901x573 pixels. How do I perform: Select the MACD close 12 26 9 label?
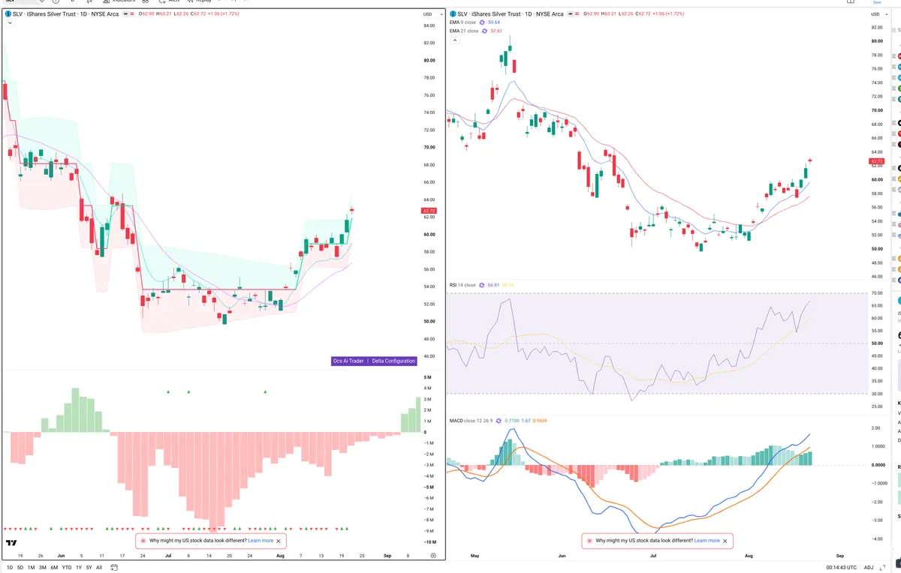[472, 421]
